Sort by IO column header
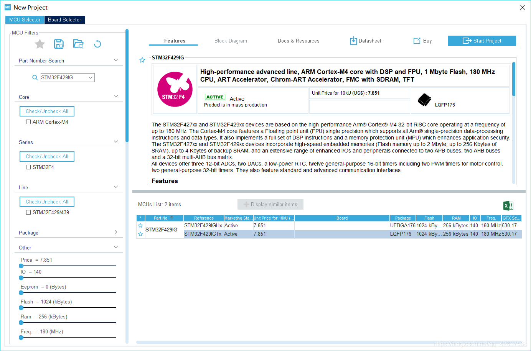 [x=475, y=218]
